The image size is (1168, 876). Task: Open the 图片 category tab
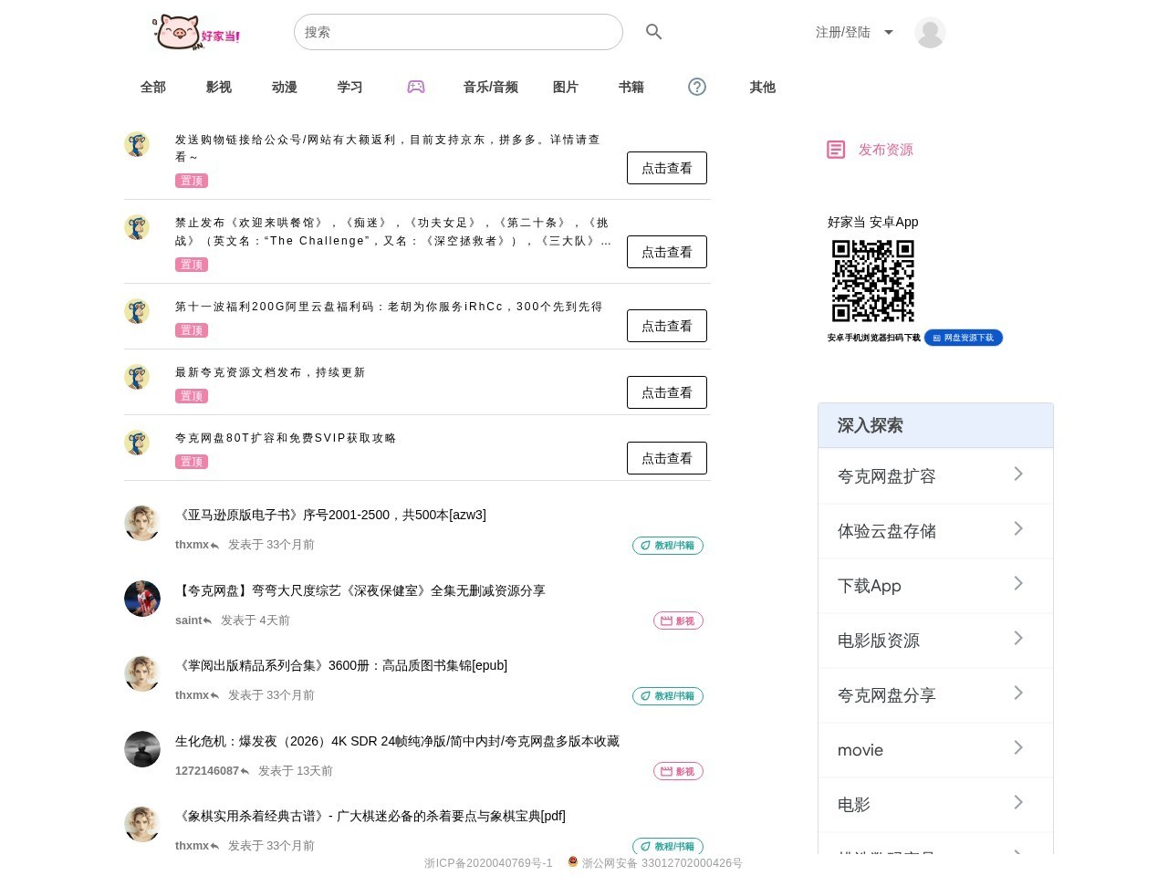(x=566, y=87)
